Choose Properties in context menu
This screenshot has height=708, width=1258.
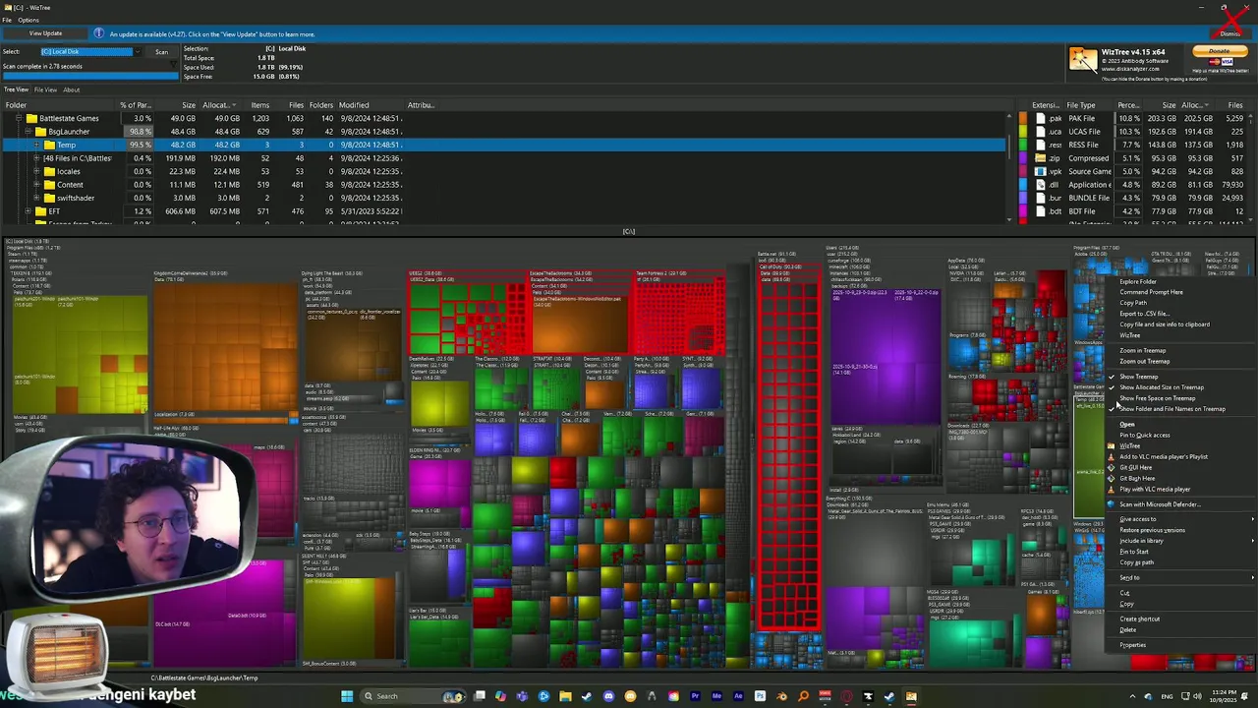point(1132,645)
